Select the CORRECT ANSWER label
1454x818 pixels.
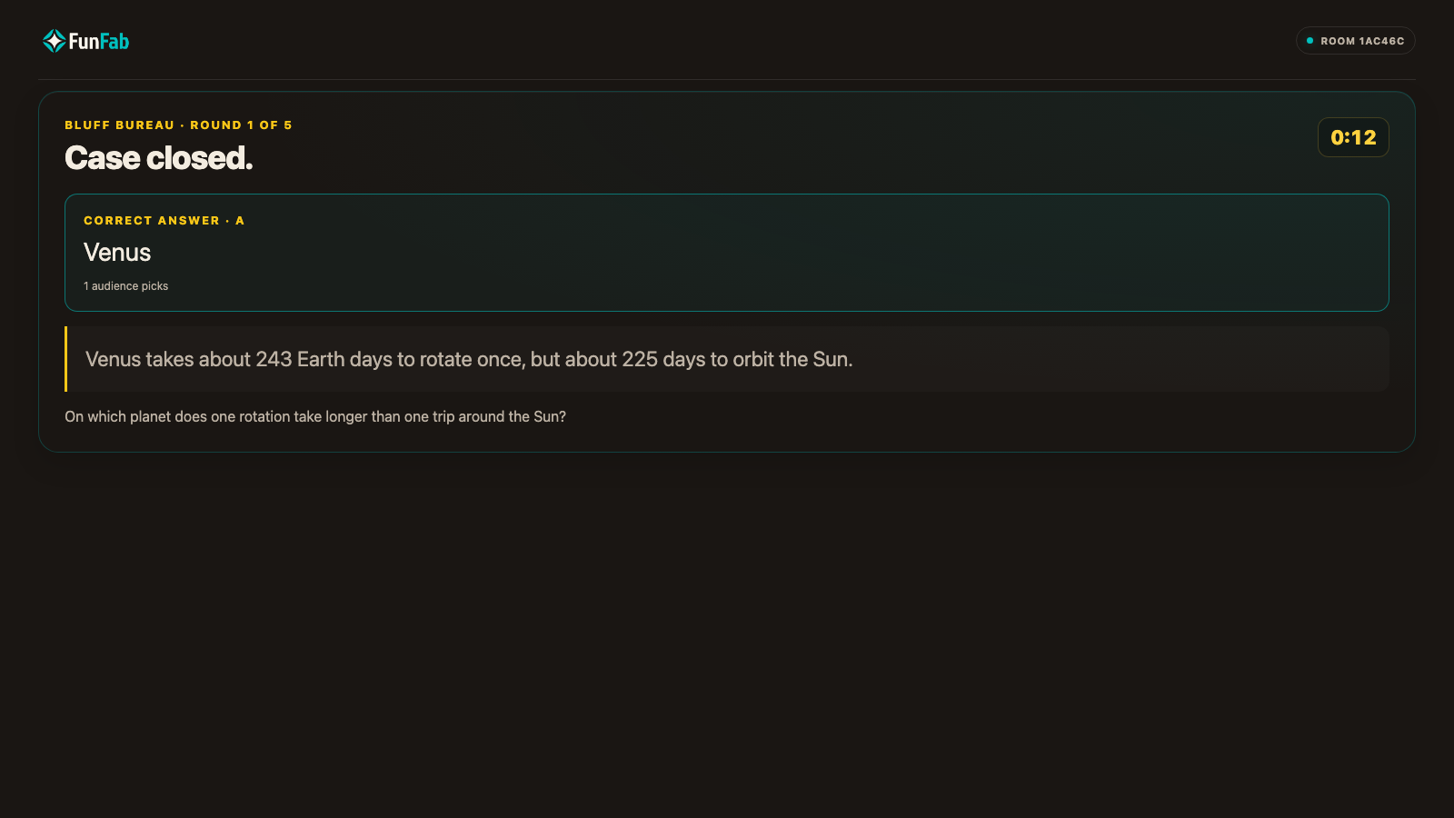coord(152,221)
